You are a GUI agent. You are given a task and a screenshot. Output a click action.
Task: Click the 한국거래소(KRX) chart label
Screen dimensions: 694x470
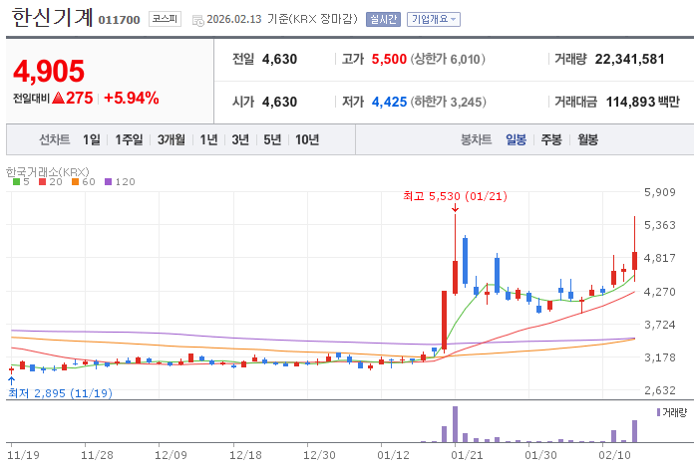tap(47, 171)
